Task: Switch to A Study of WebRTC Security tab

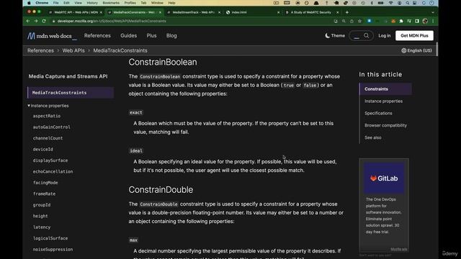Action: [312, 12]
